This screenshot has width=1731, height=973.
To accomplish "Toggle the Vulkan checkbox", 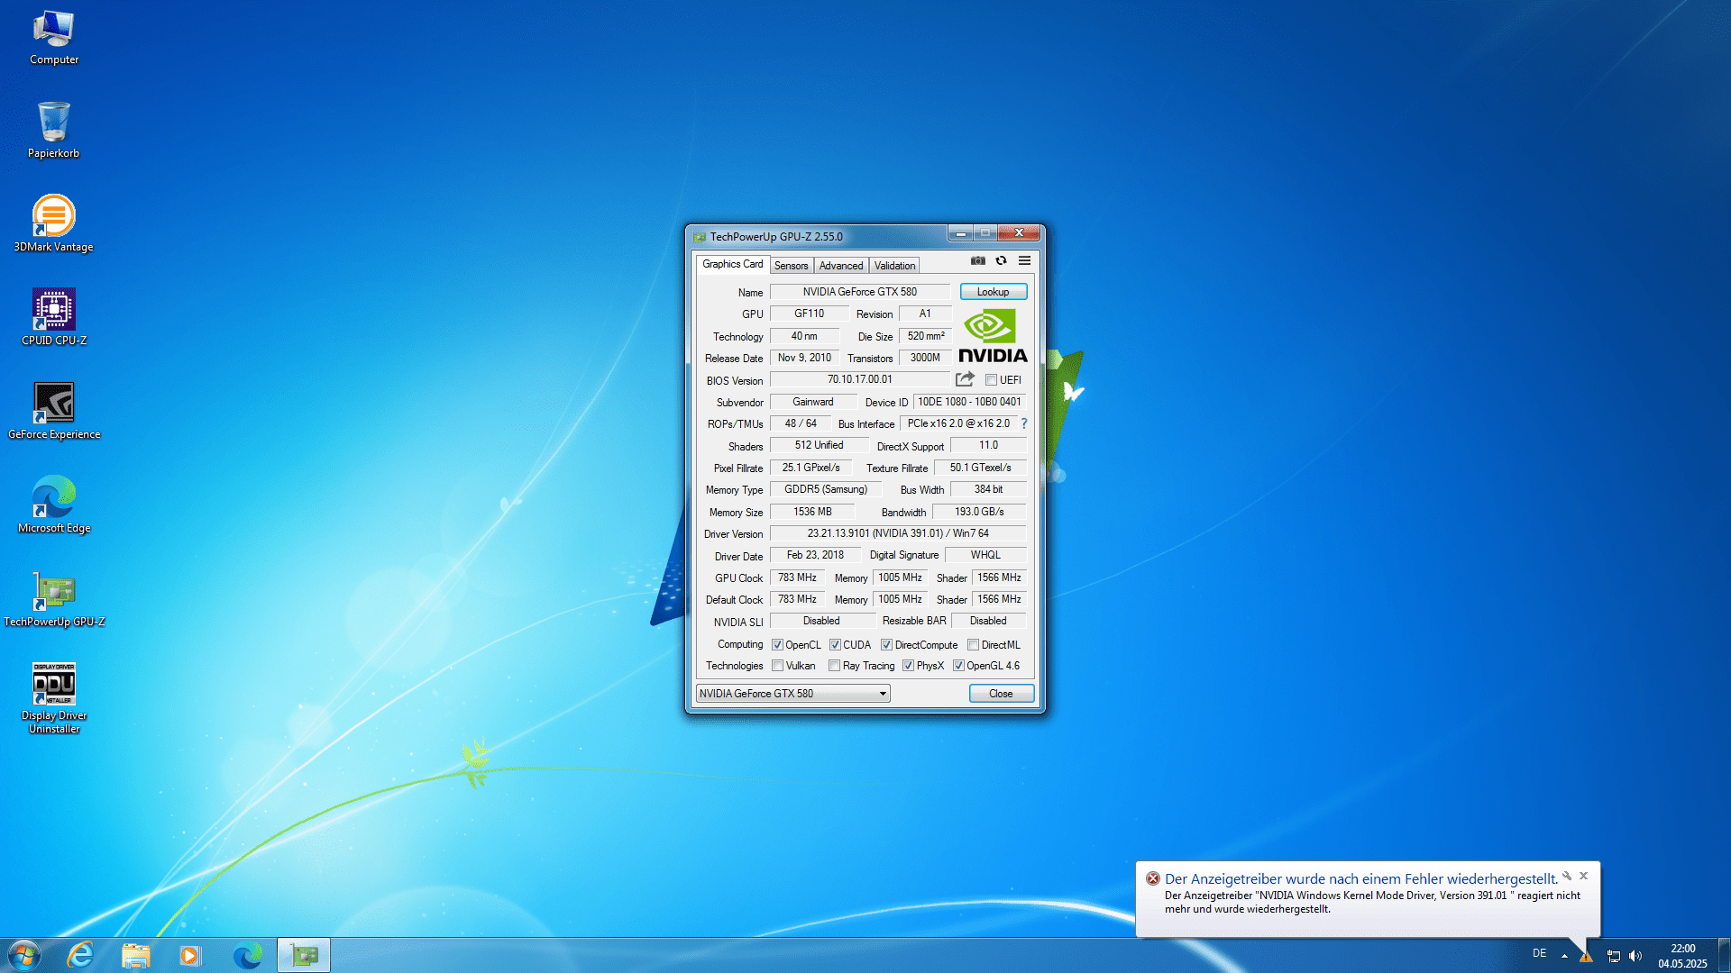I will pos(777,666).
